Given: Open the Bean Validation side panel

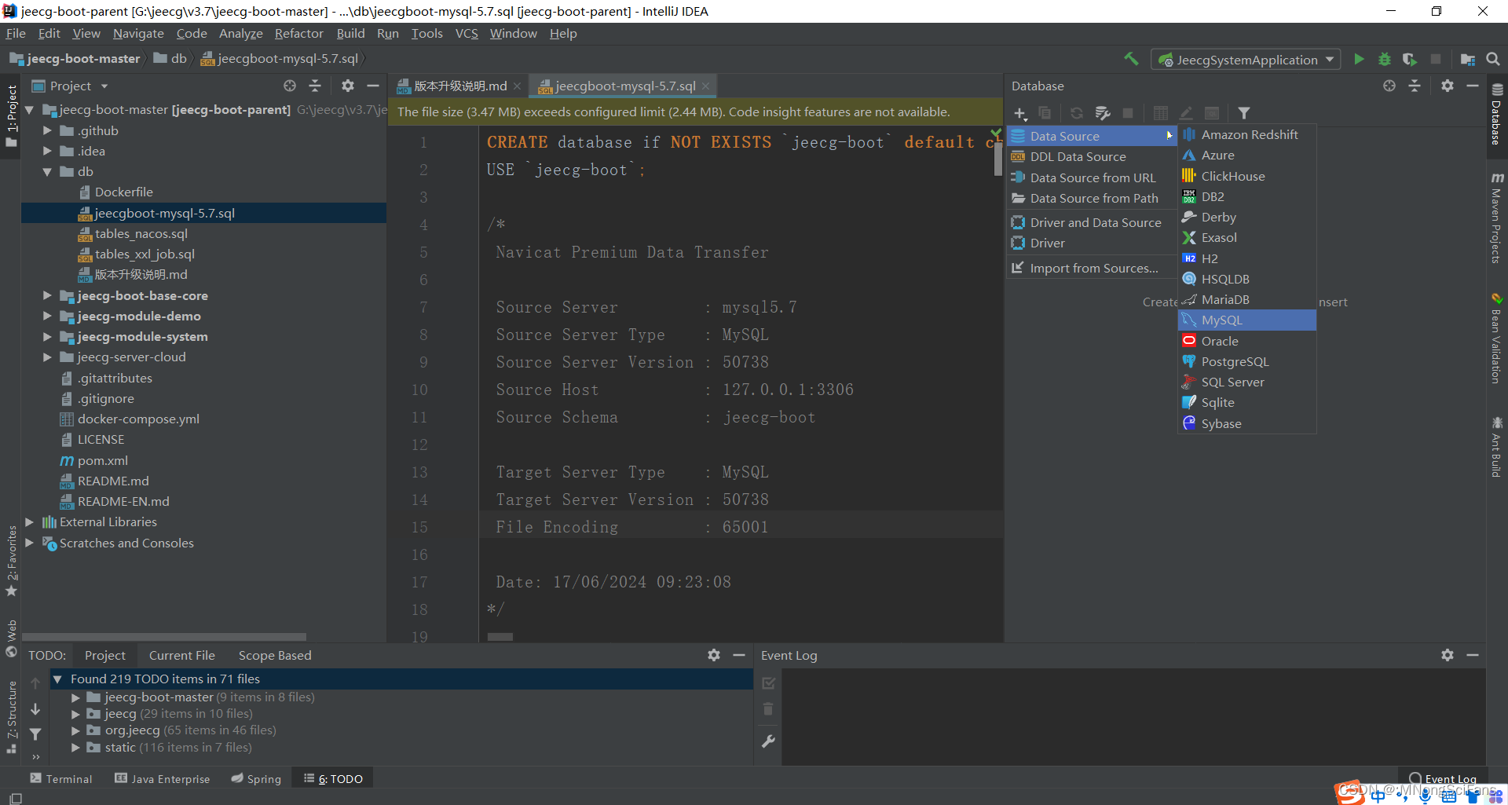Looking at the screenshot, I should click(x=1496, y=339).
